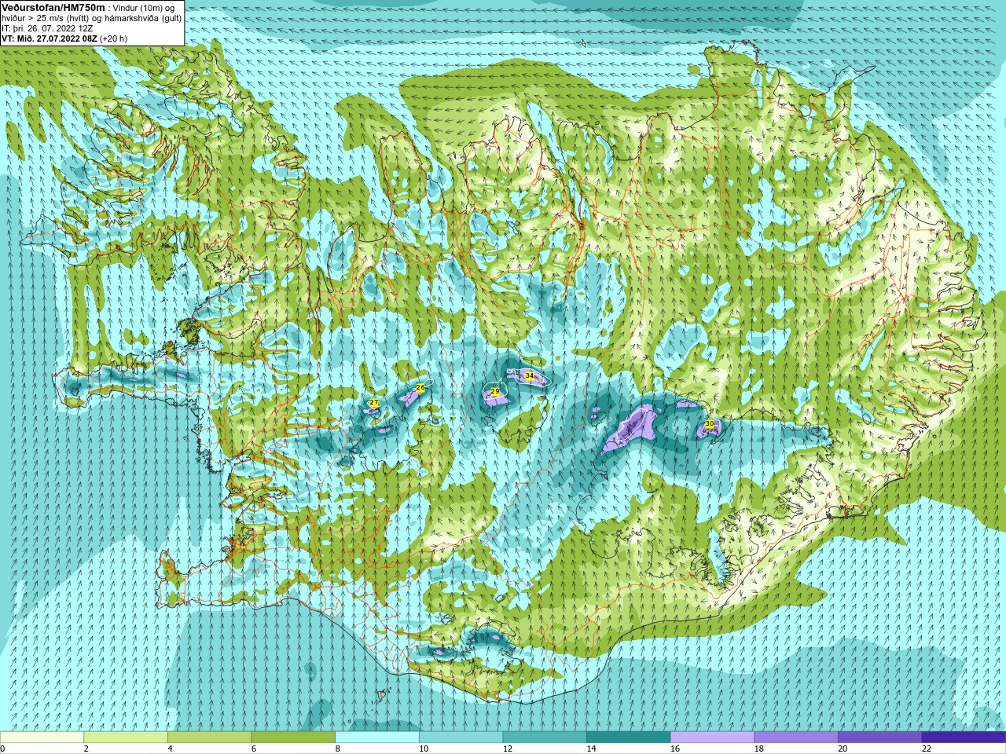Click the 10–12 m/s turquoise legend swatch

pos(461,738)
